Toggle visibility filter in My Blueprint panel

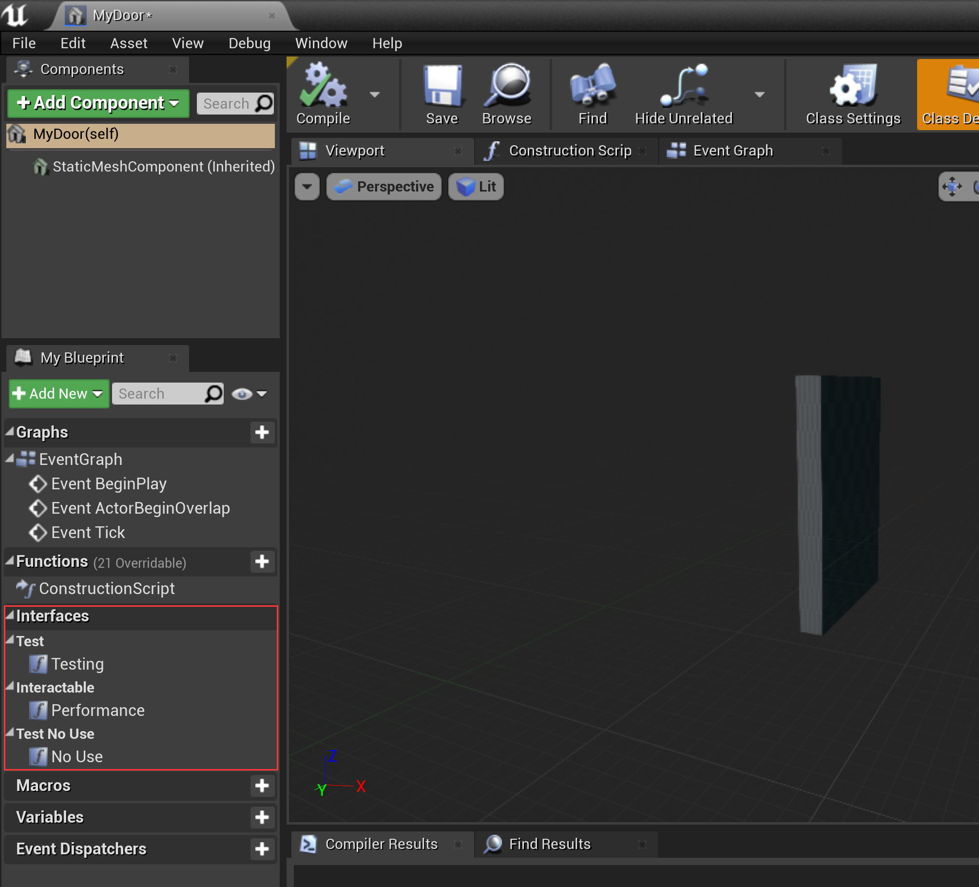[x=242, y=393]
